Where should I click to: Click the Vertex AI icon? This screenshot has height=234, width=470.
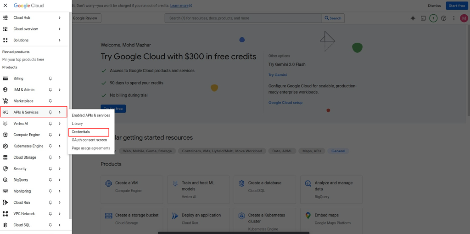(6, 124)
